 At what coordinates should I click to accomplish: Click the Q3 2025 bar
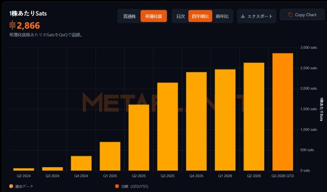167,127
